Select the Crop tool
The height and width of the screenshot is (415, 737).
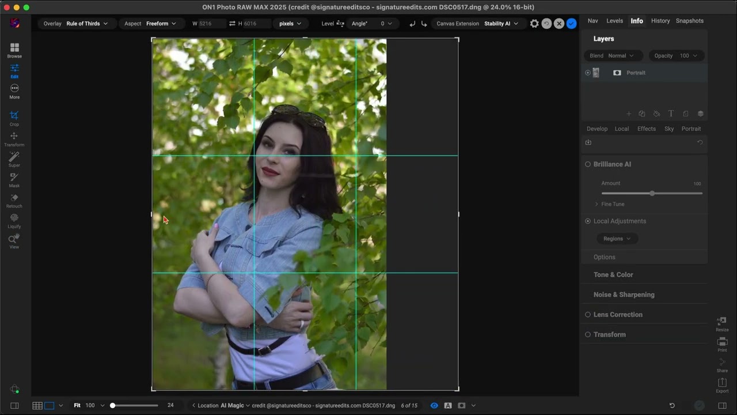pos(14,119)
